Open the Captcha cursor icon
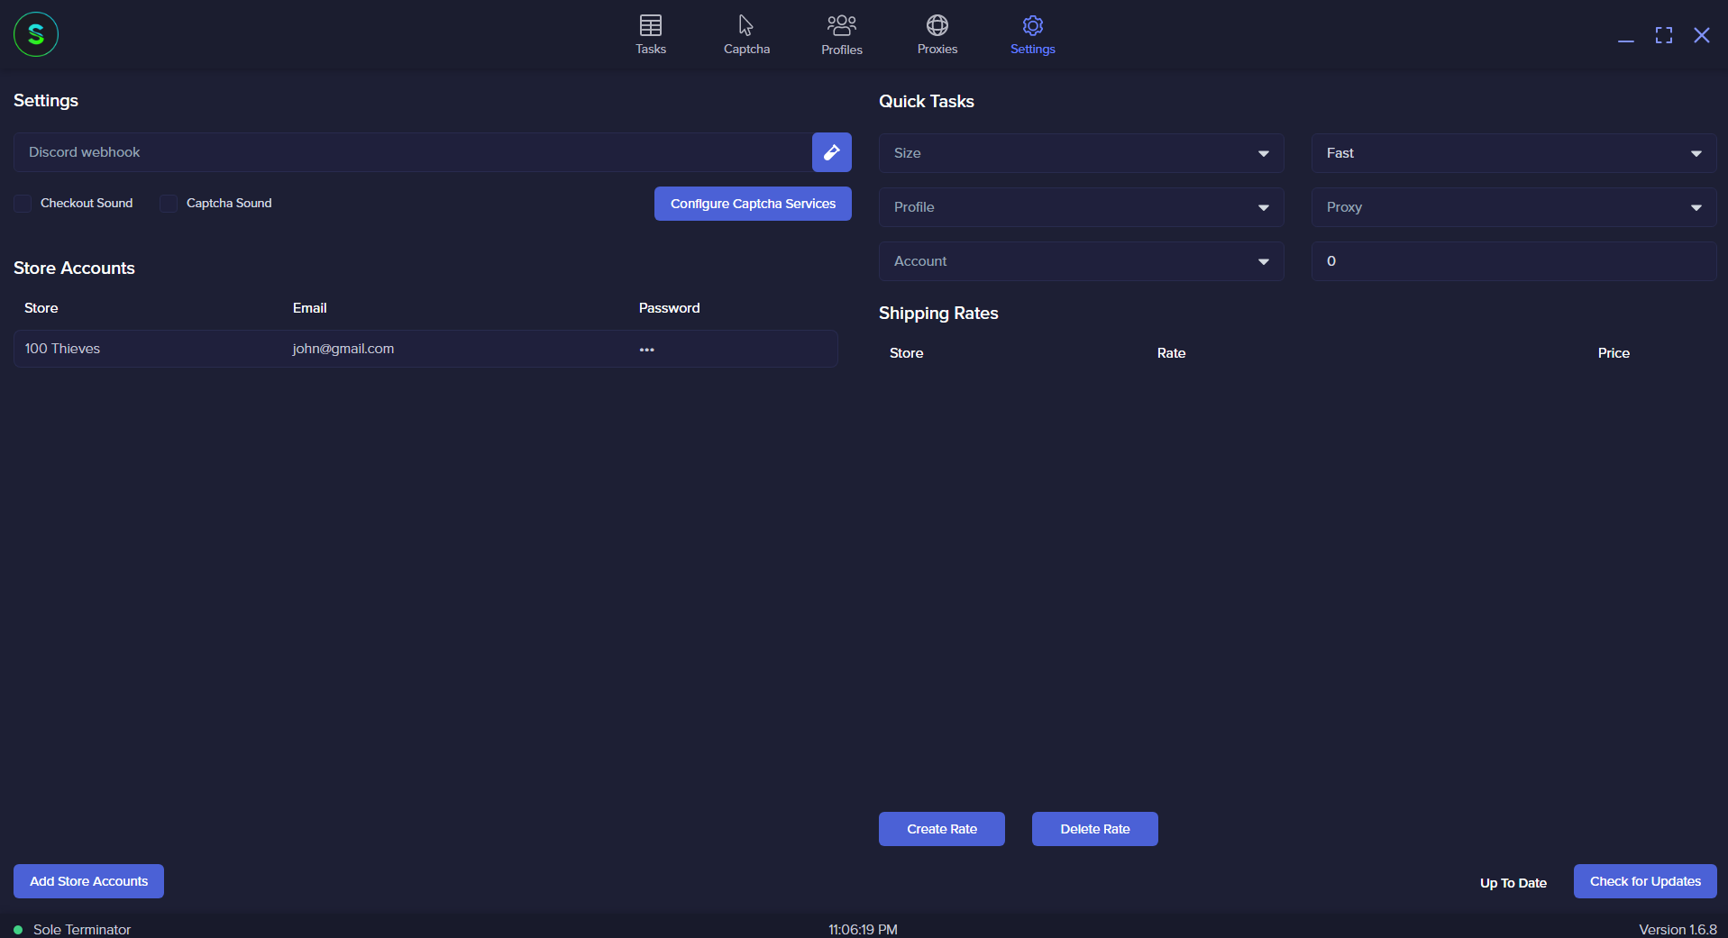Image resolution: width=1728 pixels, height=938 pixels. 745,26
